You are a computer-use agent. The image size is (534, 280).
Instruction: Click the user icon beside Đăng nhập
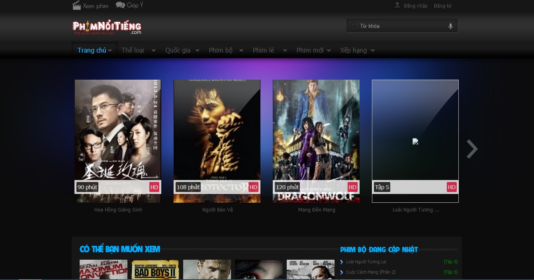click(x=397, y=5)
